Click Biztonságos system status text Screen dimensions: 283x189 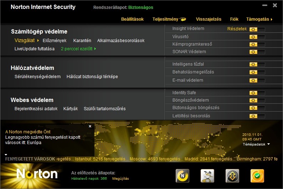[x=140, y=7]
